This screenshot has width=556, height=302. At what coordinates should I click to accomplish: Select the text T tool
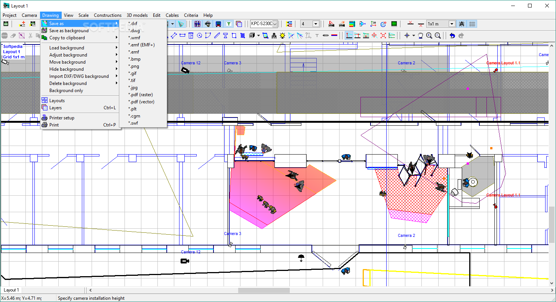tap(225, 36)
